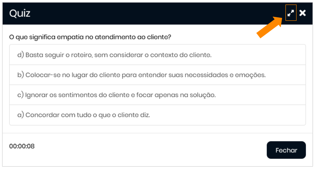Click the 00:00:08 quiz timer
The image size is (315, 170).
(22, 146)
